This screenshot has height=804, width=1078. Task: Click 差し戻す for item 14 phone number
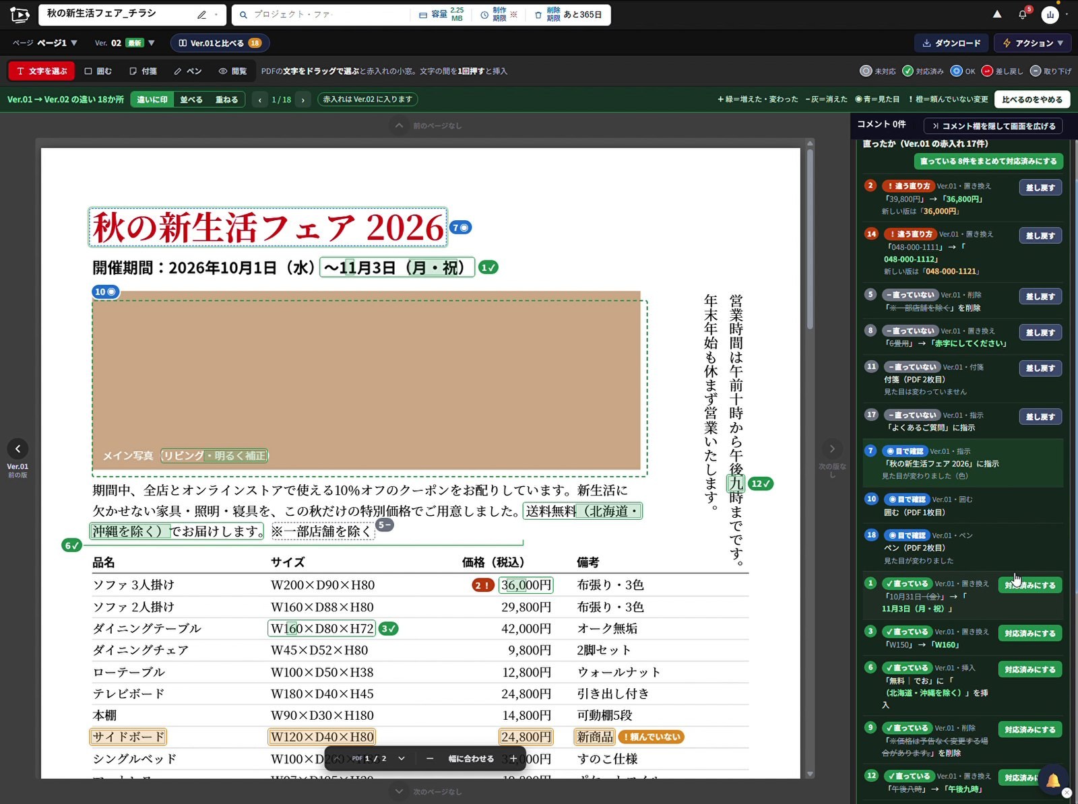pos(1040,236)
